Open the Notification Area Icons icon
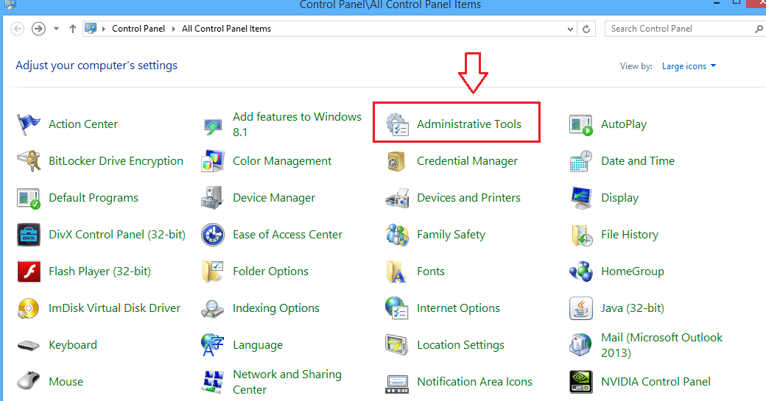Viewport: 766px width, 401px height. (397, 384)
